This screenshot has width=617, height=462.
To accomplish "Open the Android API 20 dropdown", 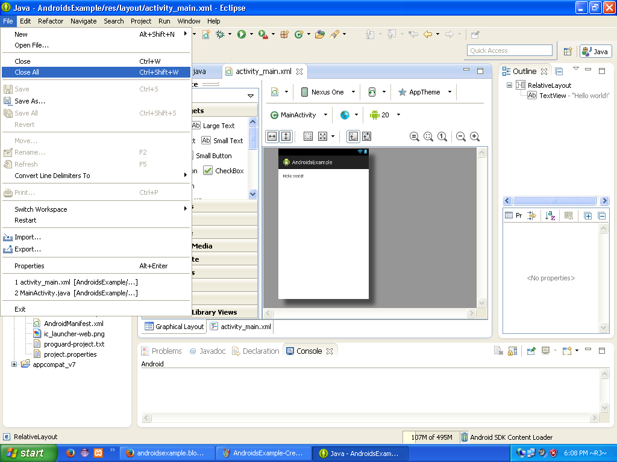I will pyautogui.click(x=399, y=115).
